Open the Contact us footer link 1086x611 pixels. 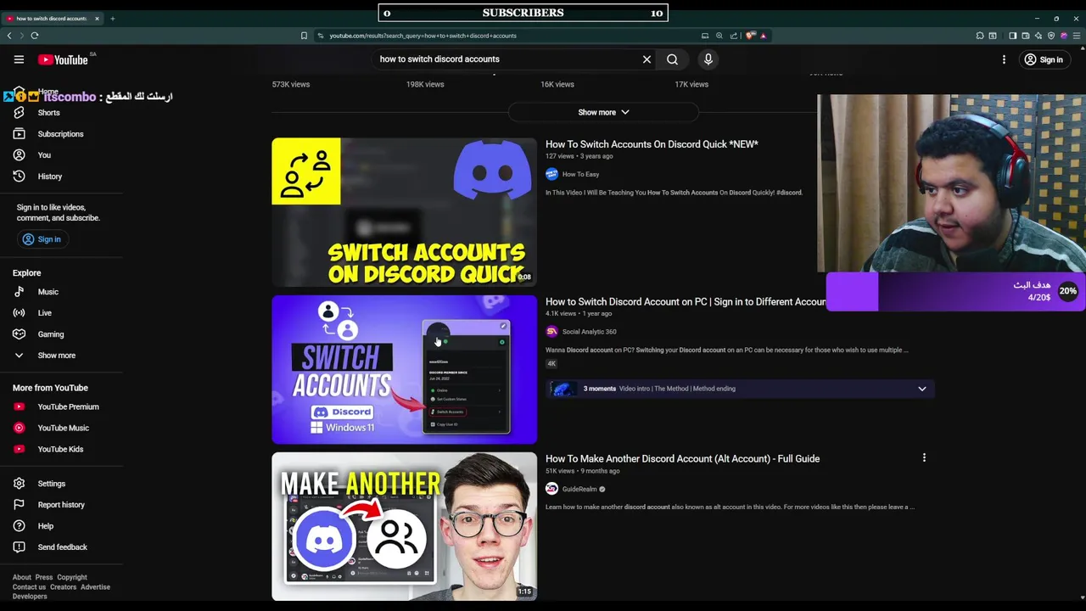[x=29, y=587]
